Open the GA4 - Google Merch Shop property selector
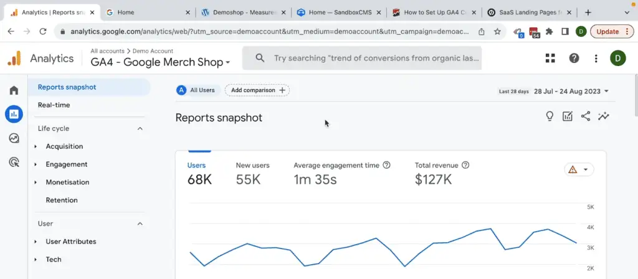The width and height of the screenshot is (638, 279). tap(160, 62)
